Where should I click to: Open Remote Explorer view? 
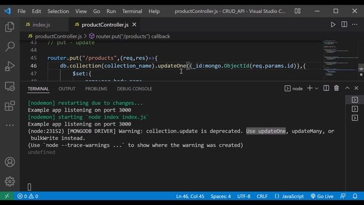pyautogui.click(x=10, y=86)
